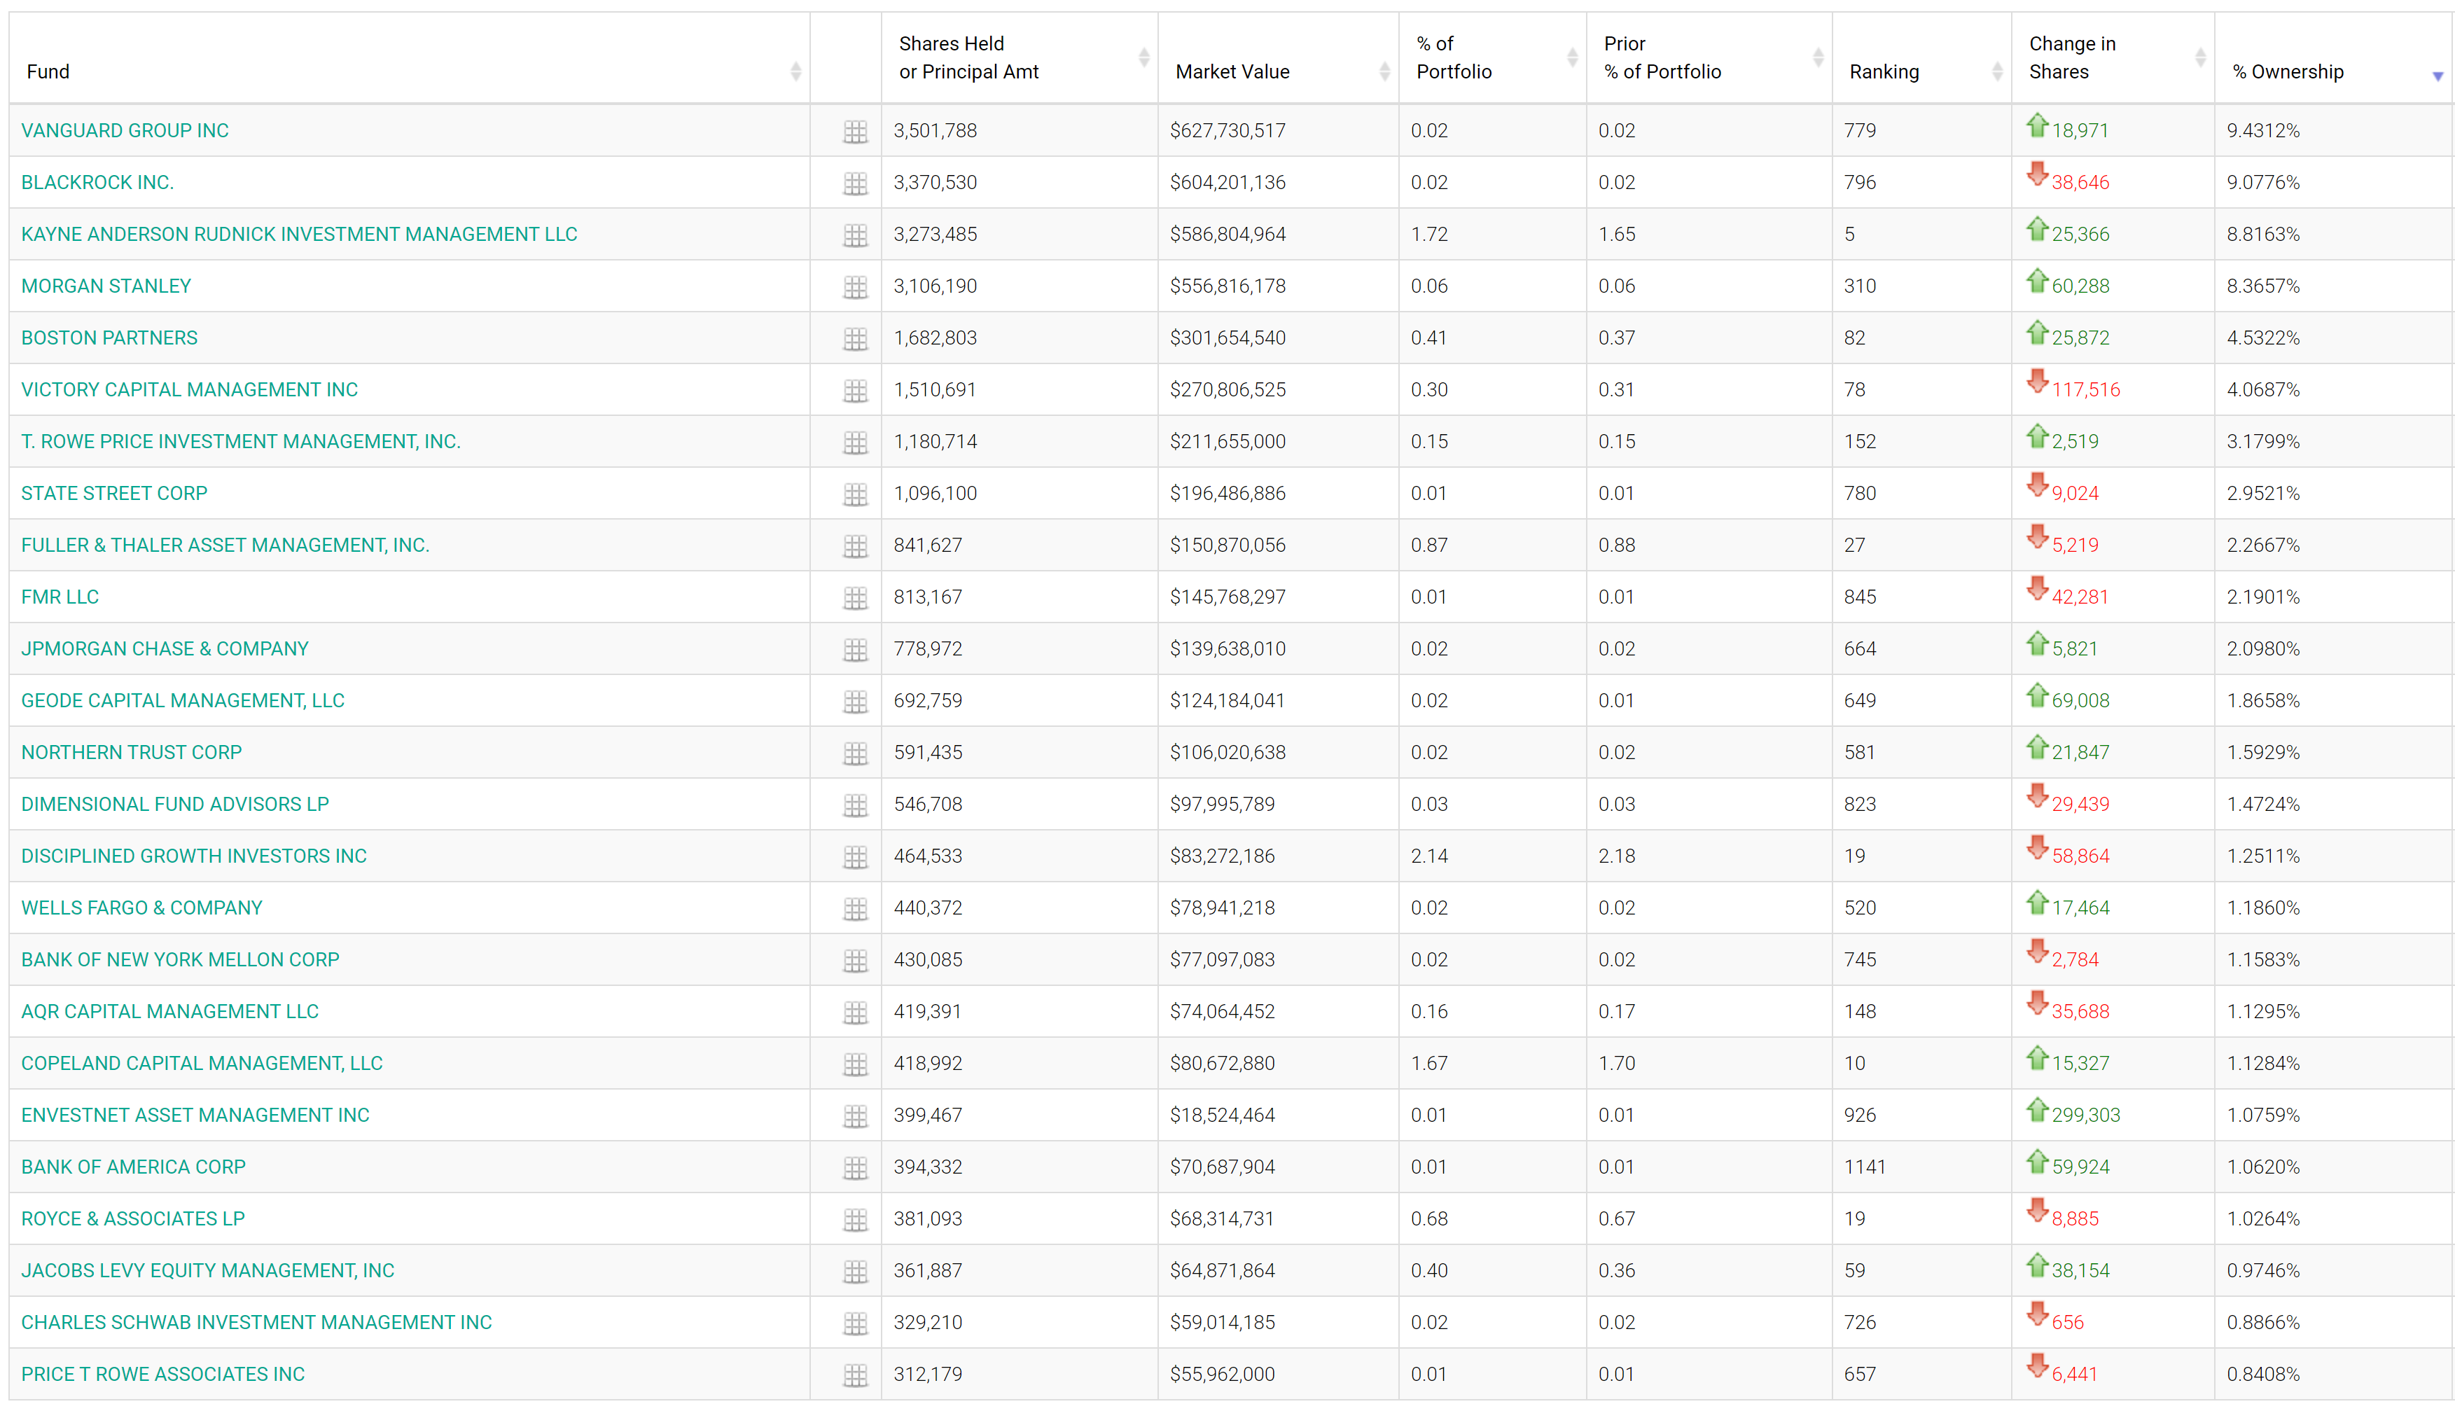
Task: Click grid icon for Victory Capital Management
Action: pos(855,391)
